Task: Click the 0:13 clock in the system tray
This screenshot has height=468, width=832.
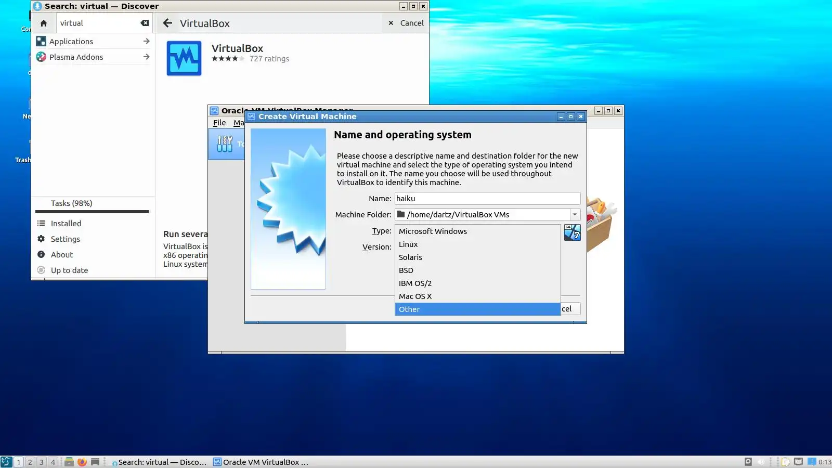Action: point(825,462)
